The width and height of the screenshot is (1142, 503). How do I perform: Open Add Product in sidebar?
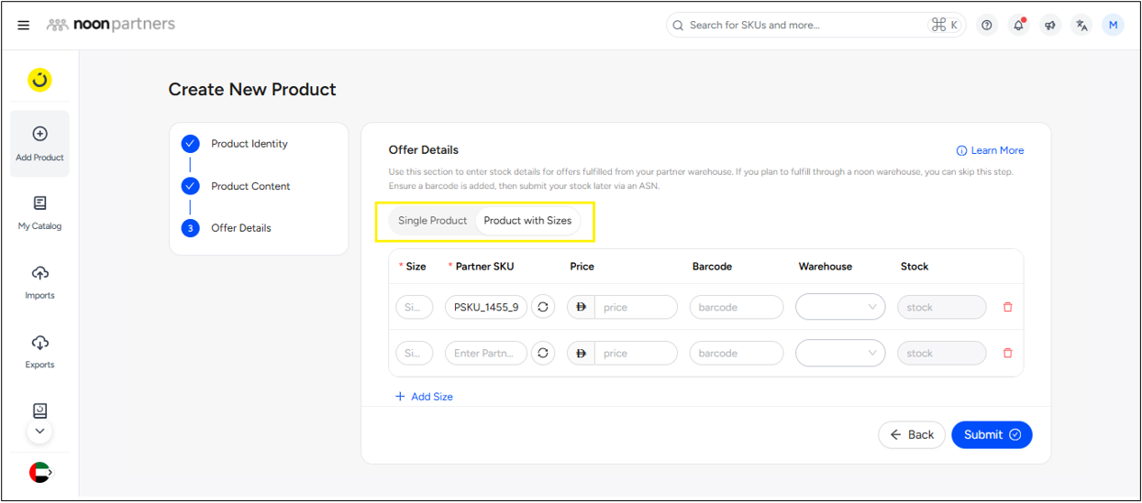click(39, 144)
